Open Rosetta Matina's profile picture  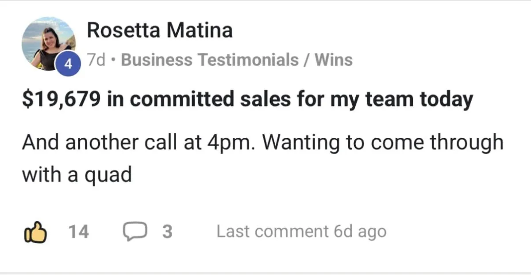[x=48, y=43]
